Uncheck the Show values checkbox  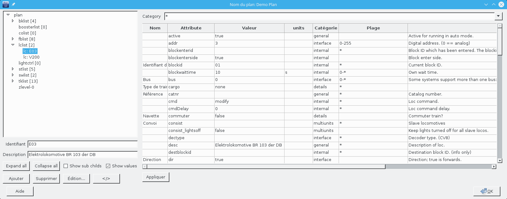click(x=108, y=166)
